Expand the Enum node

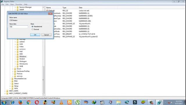pos(12,69)
